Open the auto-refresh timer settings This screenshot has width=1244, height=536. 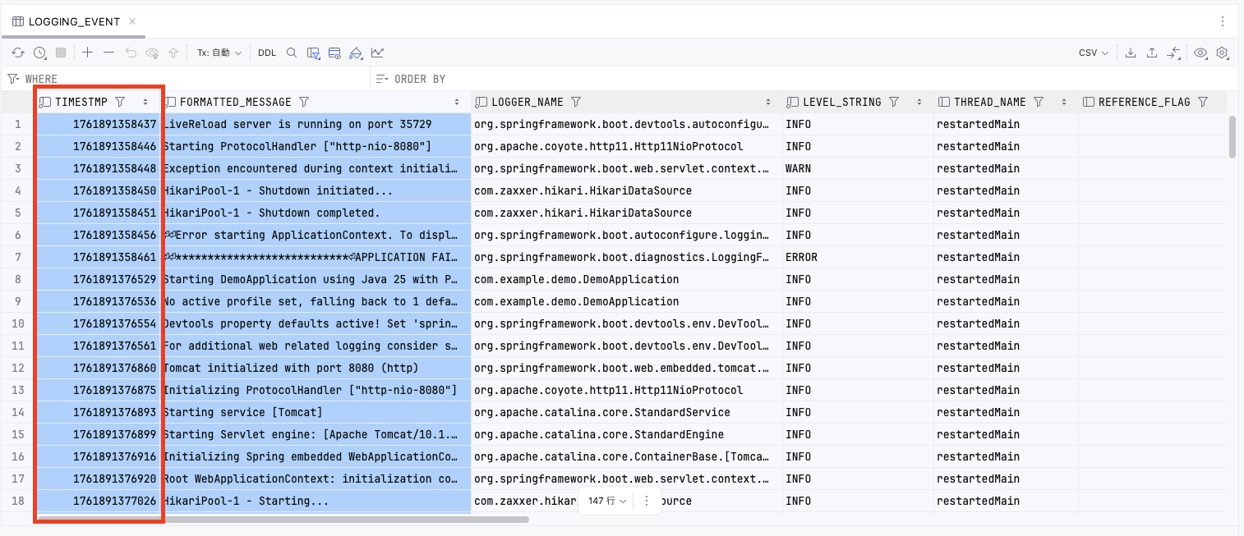click(x=39, y=52)
